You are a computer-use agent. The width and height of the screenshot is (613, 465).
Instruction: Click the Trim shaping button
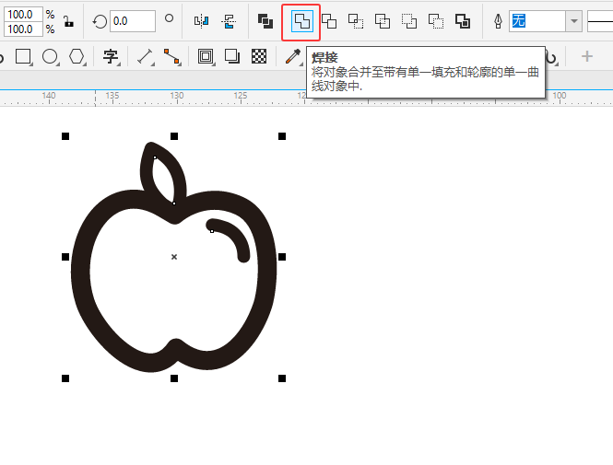tap(329, 21)
